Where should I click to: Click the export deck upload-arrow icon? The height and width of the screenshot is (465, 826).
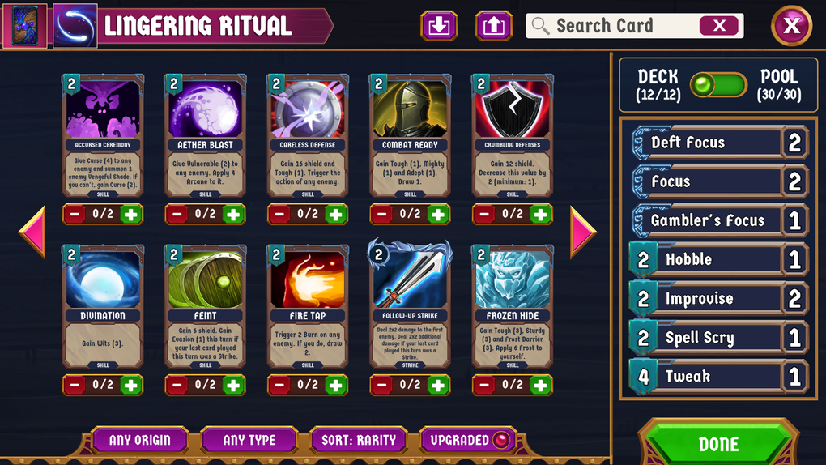coord(494,25)
